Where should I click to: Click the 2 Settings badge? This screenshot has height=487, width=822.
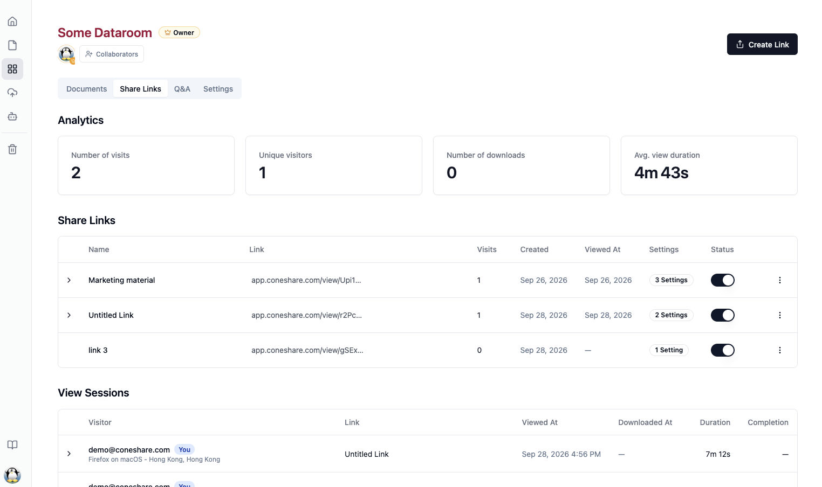pyautogui.click(x=671, y=315)
